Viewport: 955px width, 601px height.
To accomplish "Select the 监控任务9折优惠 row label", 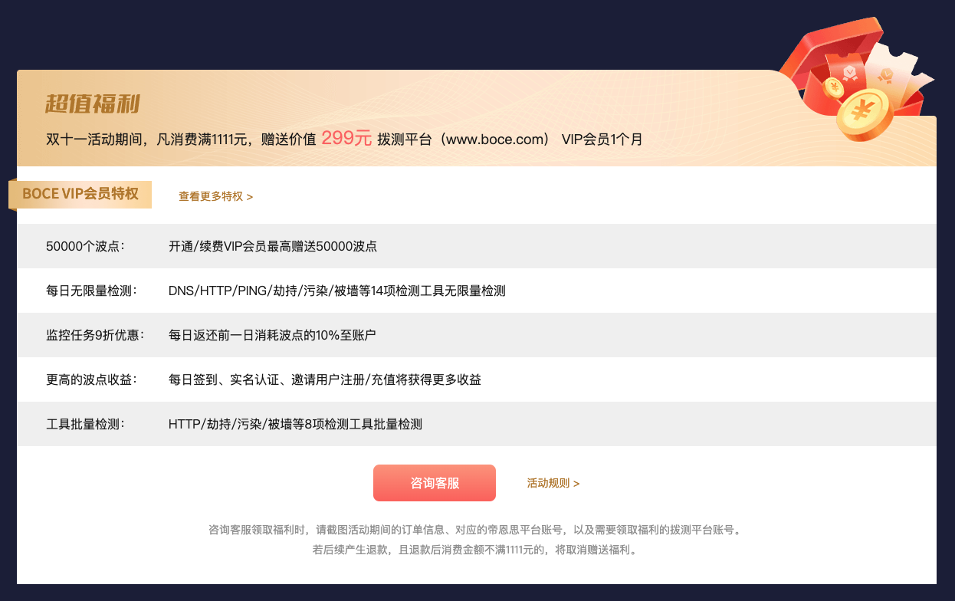I will click(91, 335).
